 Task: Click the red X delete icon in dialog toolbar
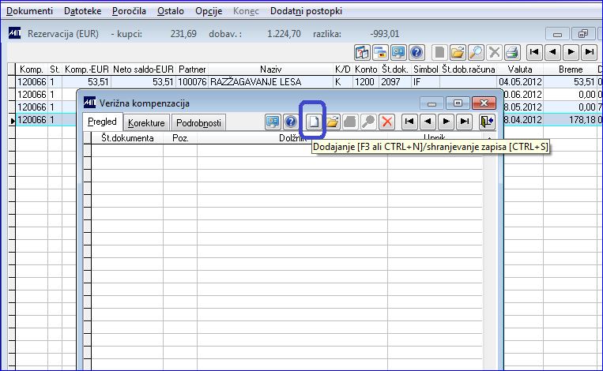click(387, 122)
